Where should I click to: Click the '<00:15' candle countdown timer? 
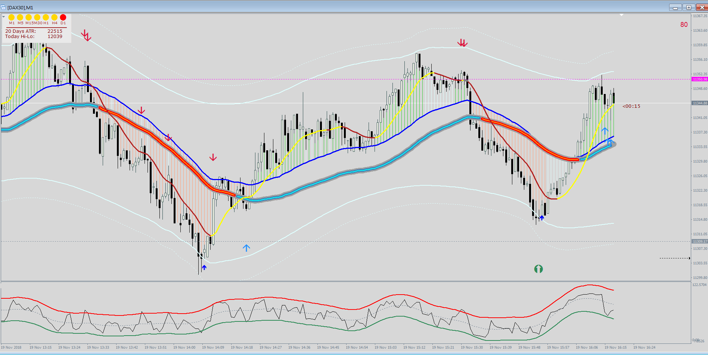pyautogui.click(x=631, y=106)
